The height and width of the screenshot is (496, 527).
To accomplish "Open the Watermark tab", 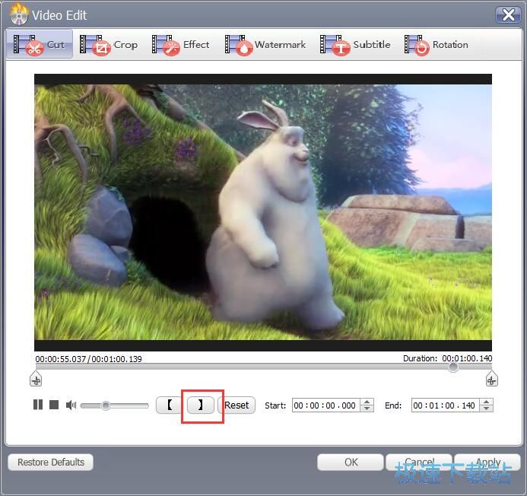I will tap(265, 44).
